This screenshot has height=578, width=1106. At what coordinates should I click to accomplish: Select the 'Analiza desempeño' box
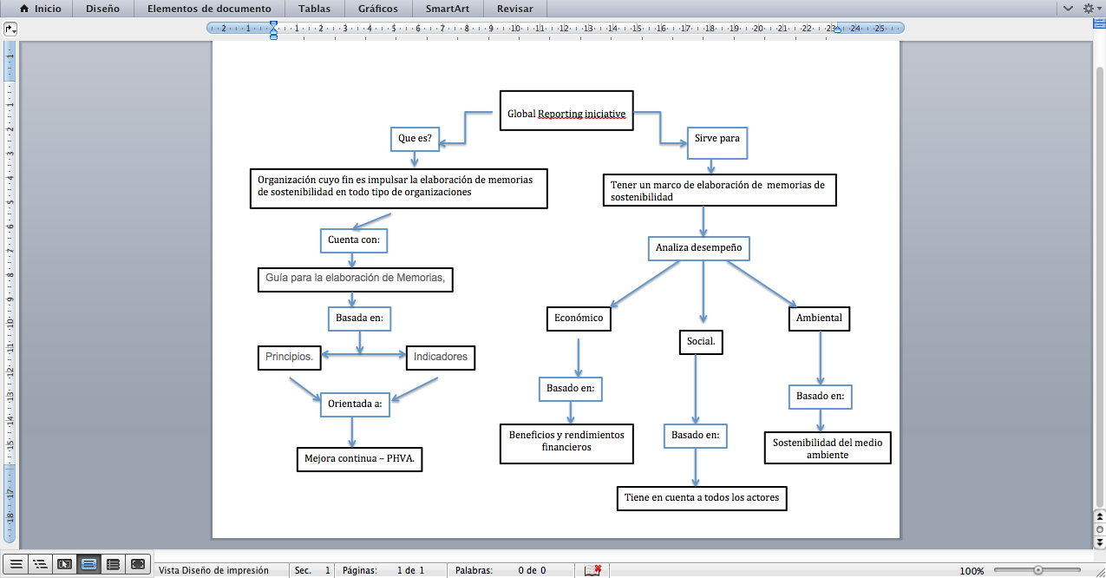(x=699, y=248)
